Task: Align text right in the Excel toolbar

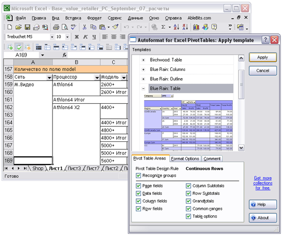Action: click(x=122, y=37)
